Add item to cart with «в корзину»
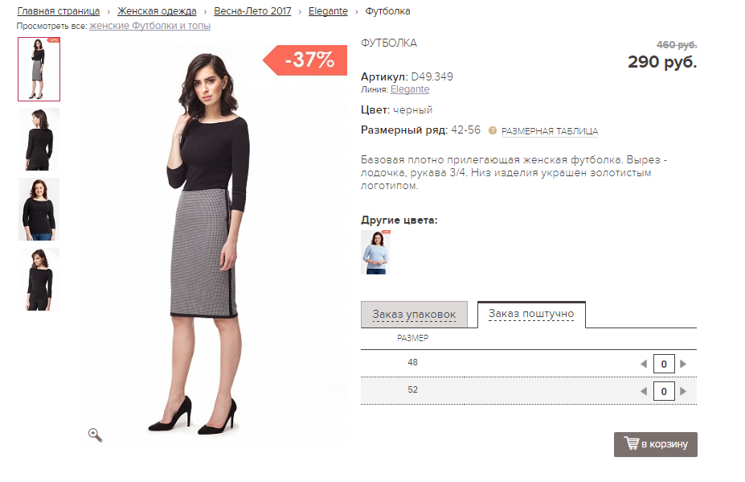This screenshot has width=745, height=482. [x=655, y=444]
